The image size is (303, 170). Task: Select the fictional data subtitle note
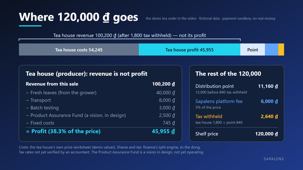[211, 18]
